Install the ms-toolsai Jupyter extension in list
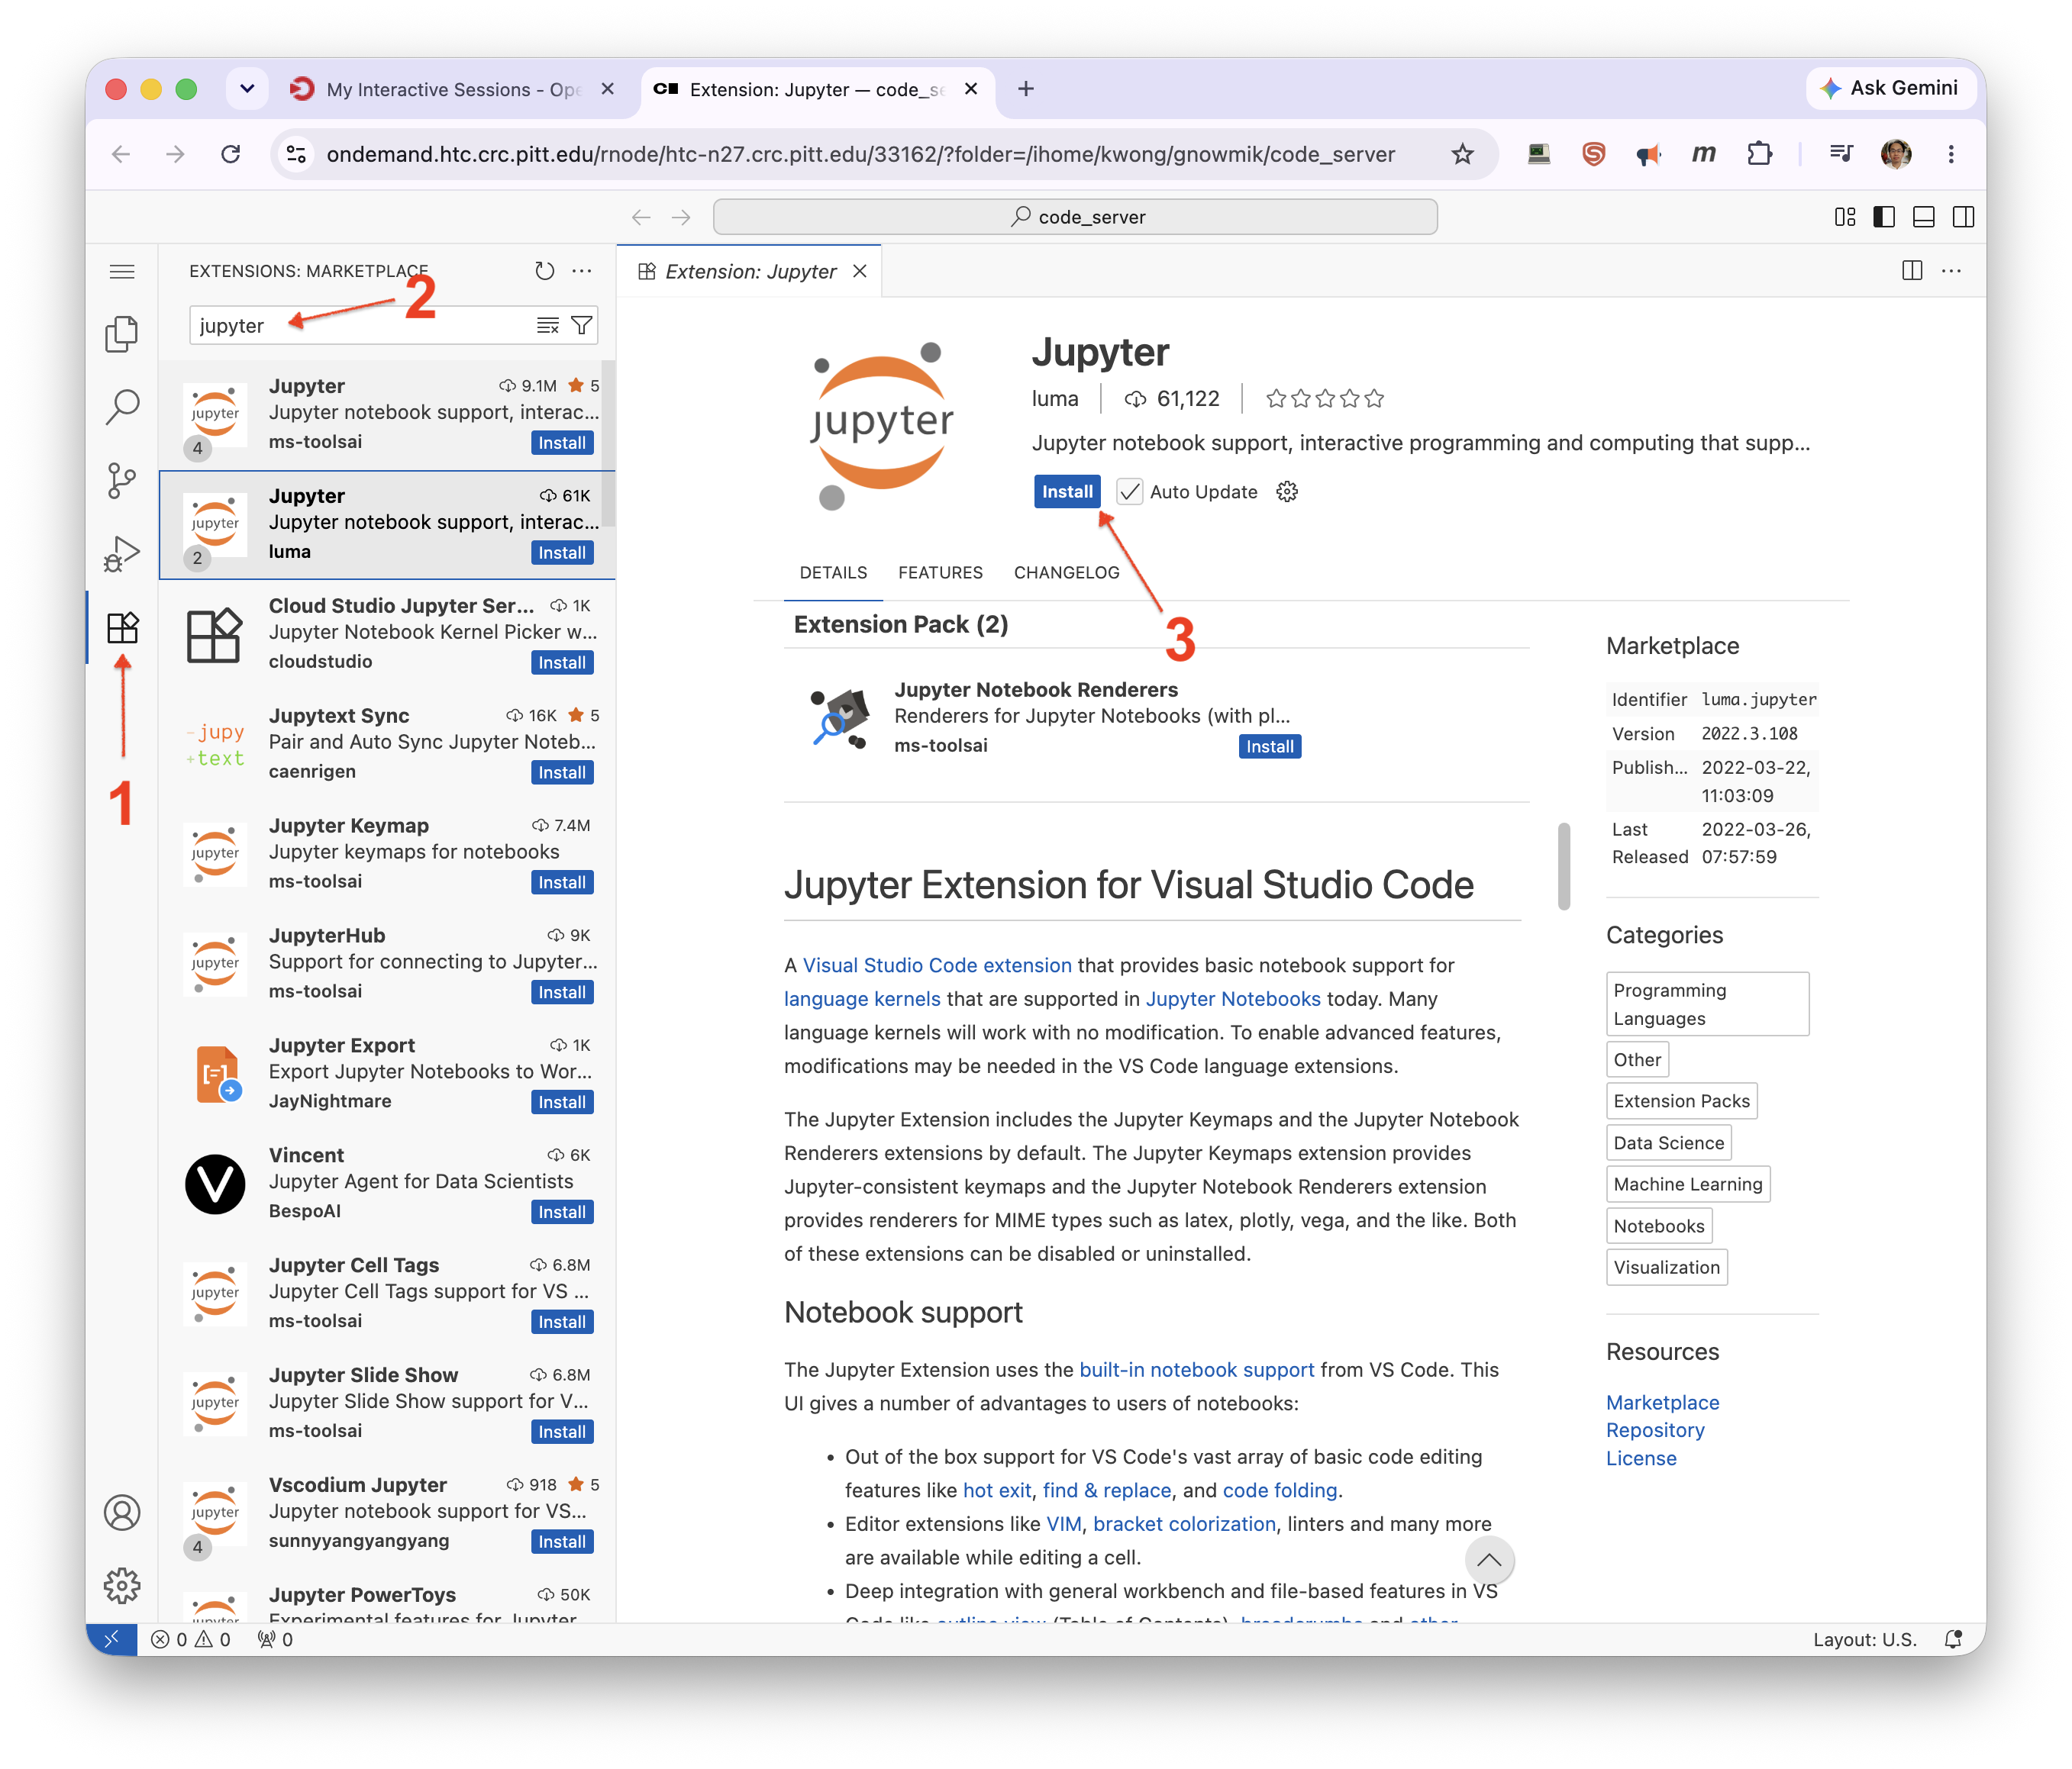2072x1769 pixels. point(562,443)
